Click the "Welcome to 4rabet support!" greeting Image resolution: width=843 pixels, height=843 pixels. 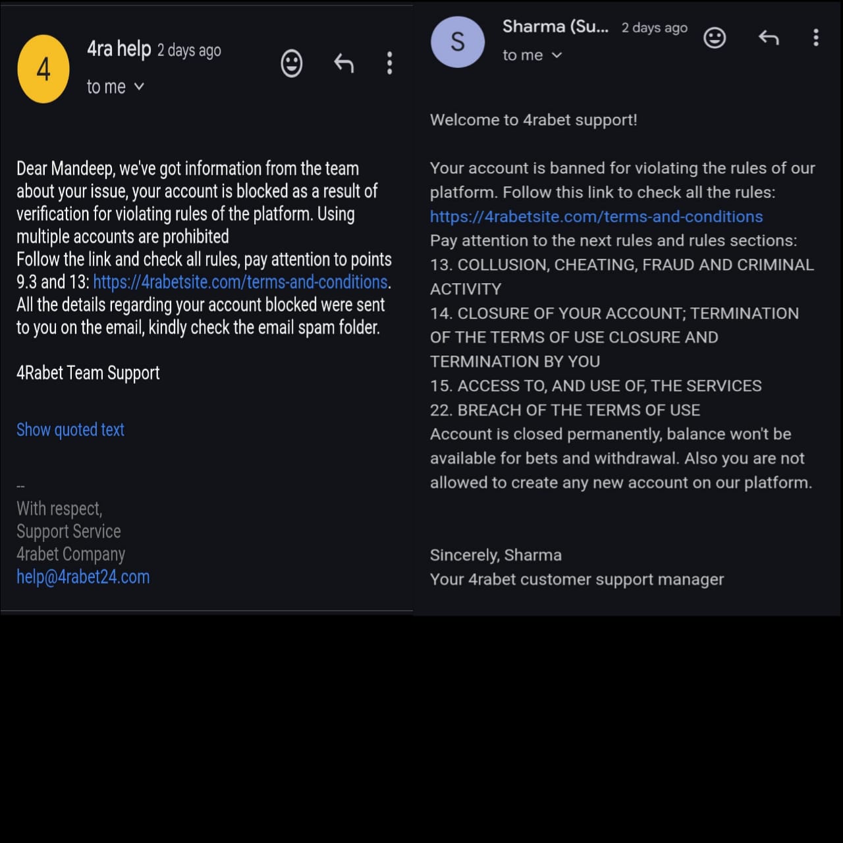[533, 120]
